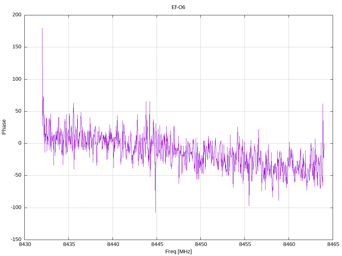Screen dimensions: 342x256
Task: Click the x-axis tick label 8430
Action: pyautogui.click(x=25, y=244)
